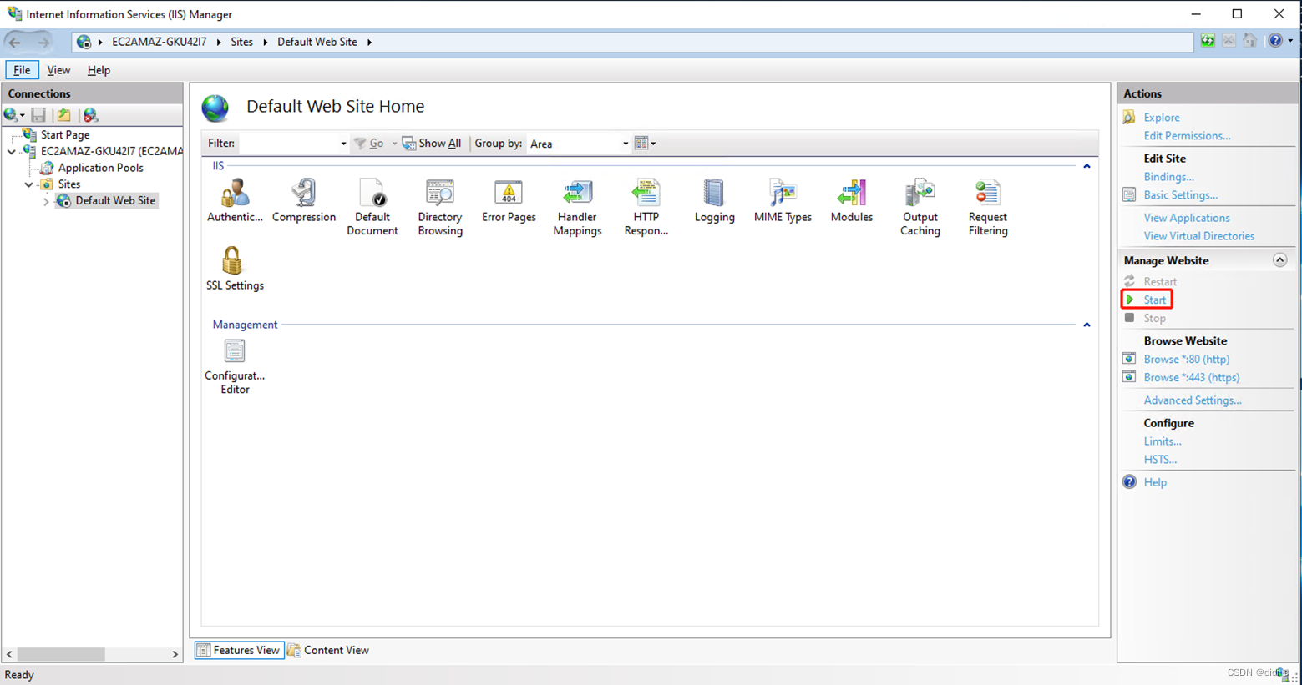Collapse the Manage Website actions group

coord(1279,260)
